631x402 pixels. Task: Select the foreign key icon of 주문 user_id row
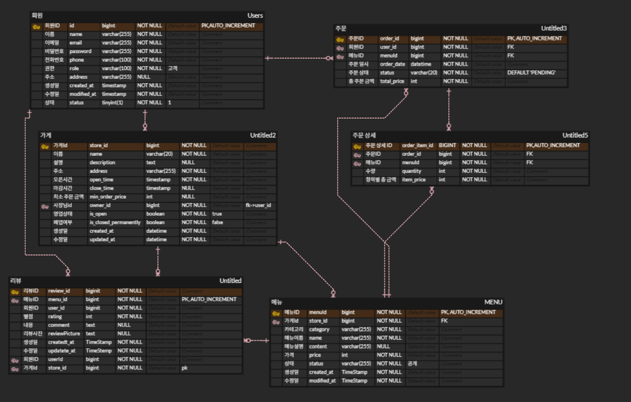tap(340, 48)
